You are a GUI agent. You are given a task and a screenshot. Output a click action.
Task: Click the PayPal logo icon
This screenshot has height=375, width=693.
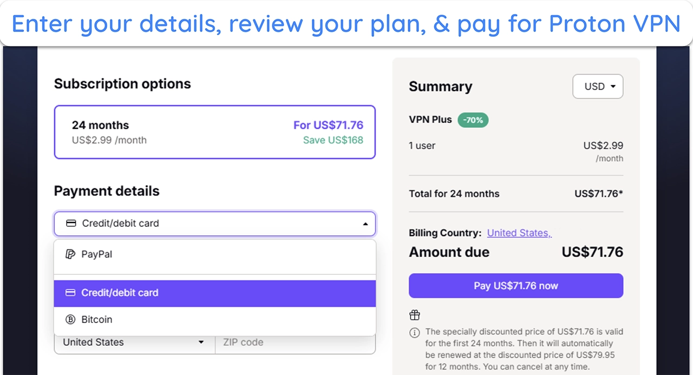click(x=70, y=254)
